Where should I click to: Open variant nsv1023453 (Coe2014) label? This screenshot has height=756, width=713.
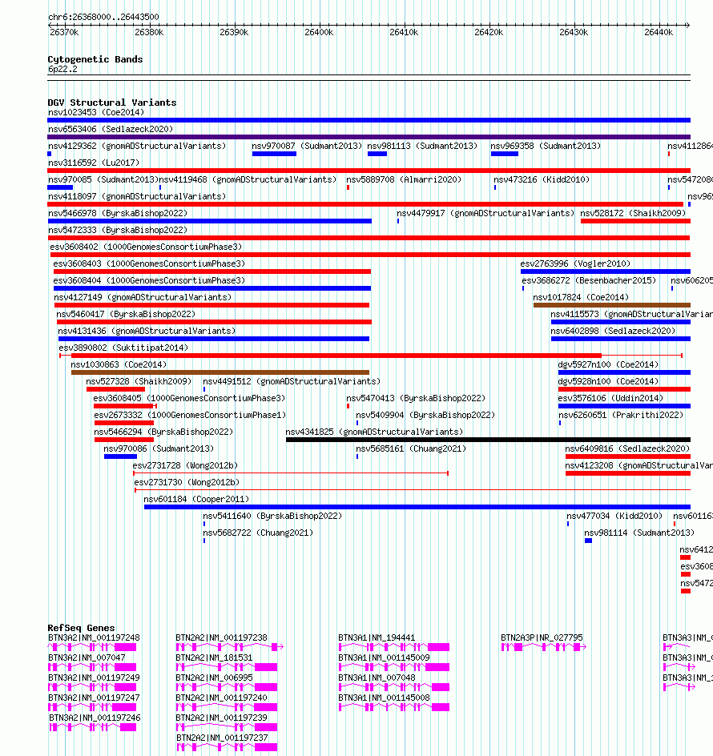96,112
